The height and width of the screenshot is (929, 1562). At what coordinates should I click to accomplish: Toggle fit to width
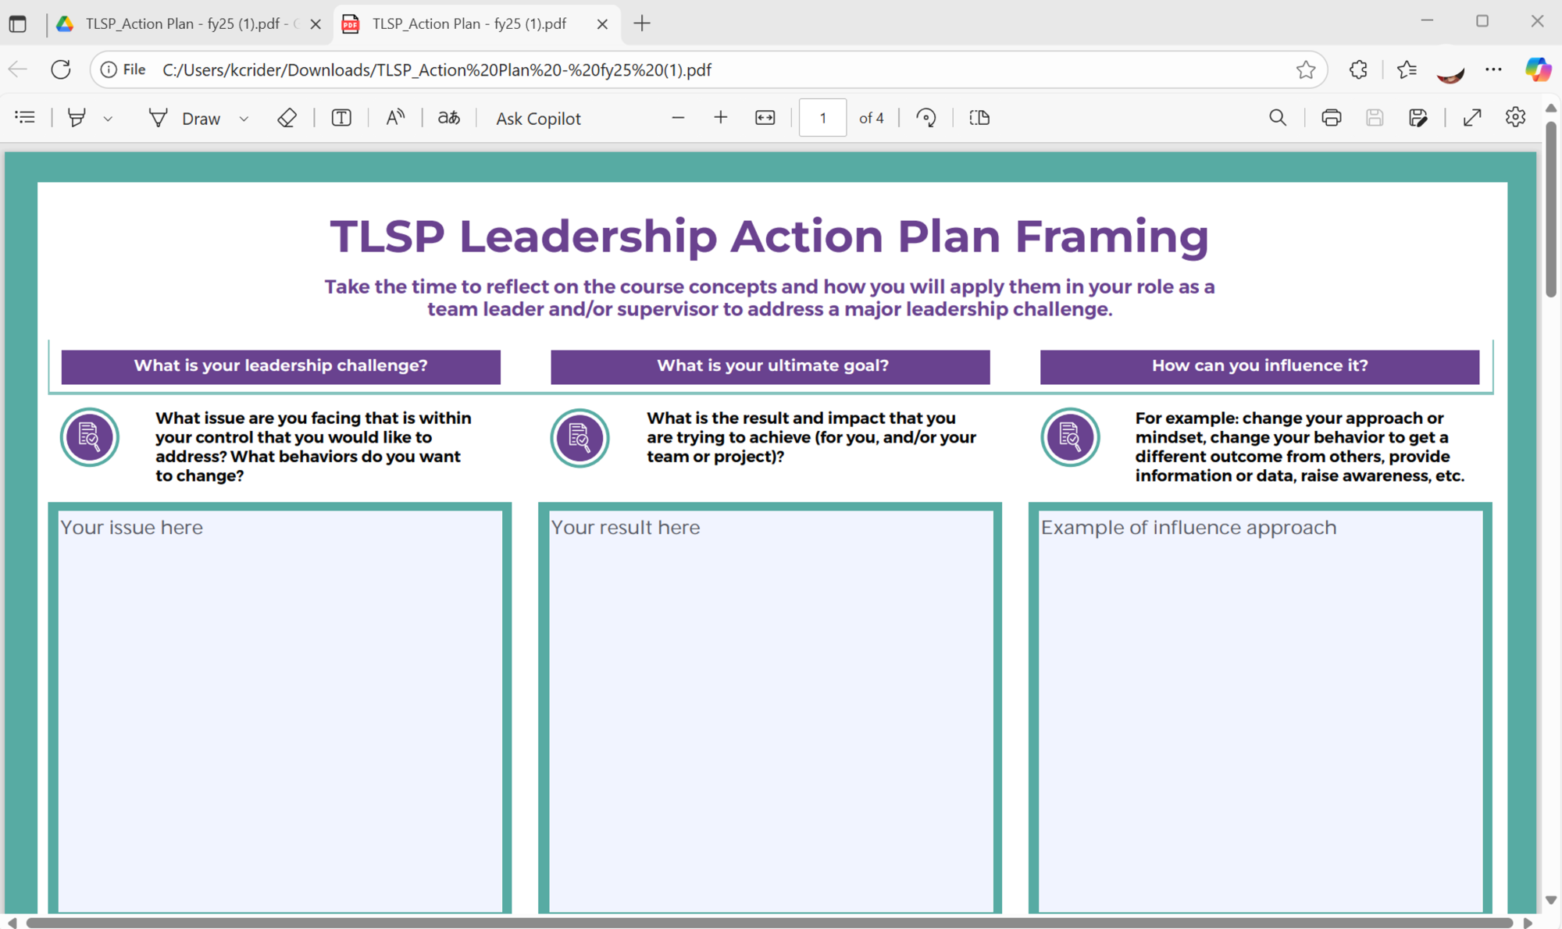click(x=765, y=118)
